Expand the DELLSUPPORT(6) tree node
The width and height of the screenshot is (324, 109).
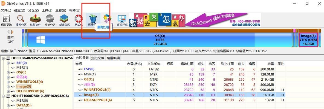point(8,91)
